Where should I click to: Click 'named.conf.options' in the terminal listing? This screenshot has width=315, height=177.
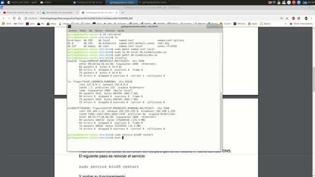pos(171,40)
